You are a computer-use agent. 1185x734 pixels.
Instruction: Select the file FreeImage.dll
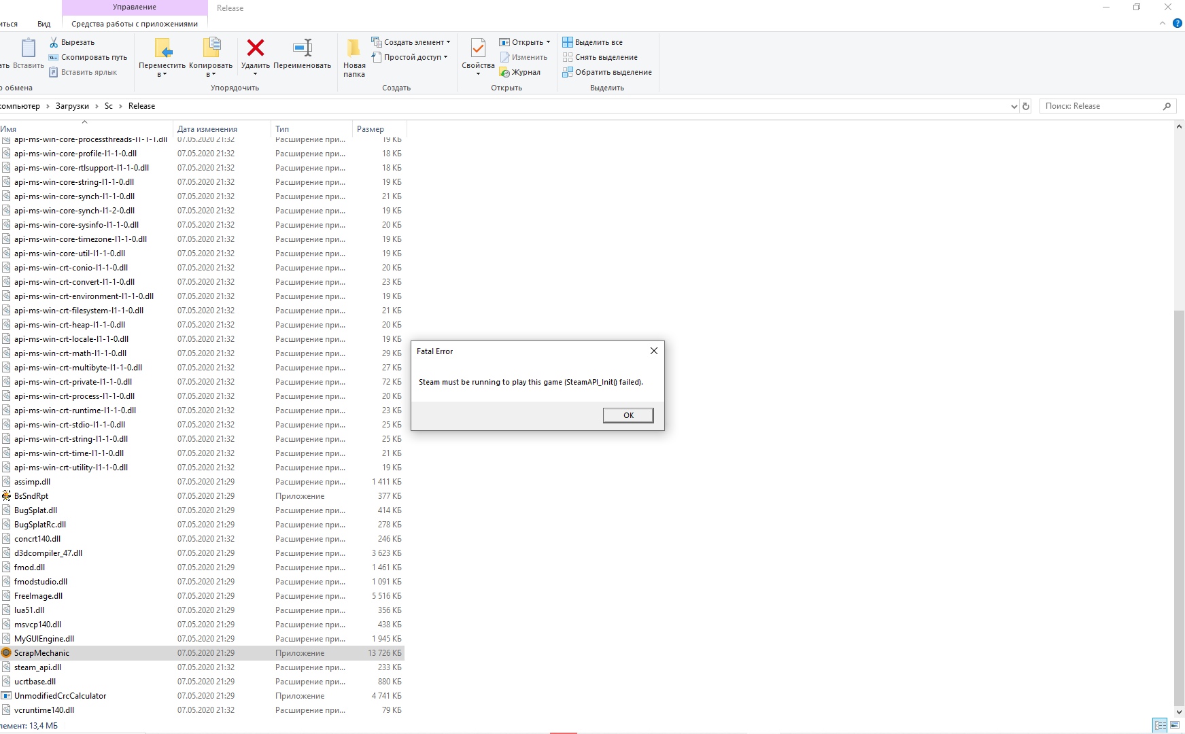click(202, 596)
